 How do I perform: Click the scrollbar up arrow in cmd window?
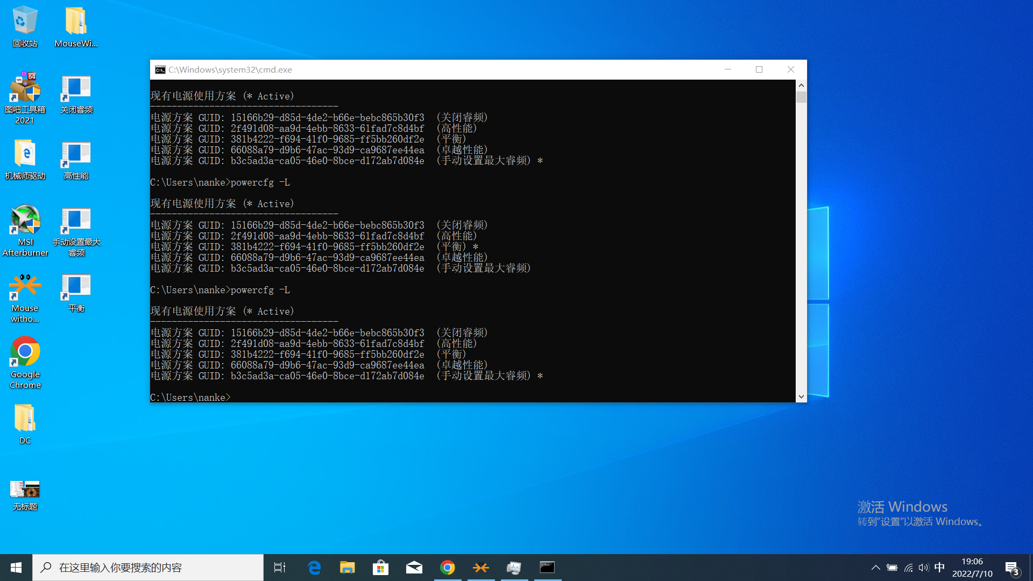point(801,85)
